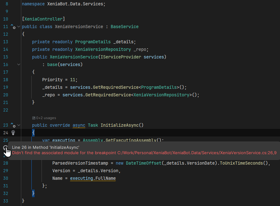This screenshot has width=280, height=206.
Task: Click the breakpoint tooltip error message
Action: pyautogui.click(x=144, y=153)
